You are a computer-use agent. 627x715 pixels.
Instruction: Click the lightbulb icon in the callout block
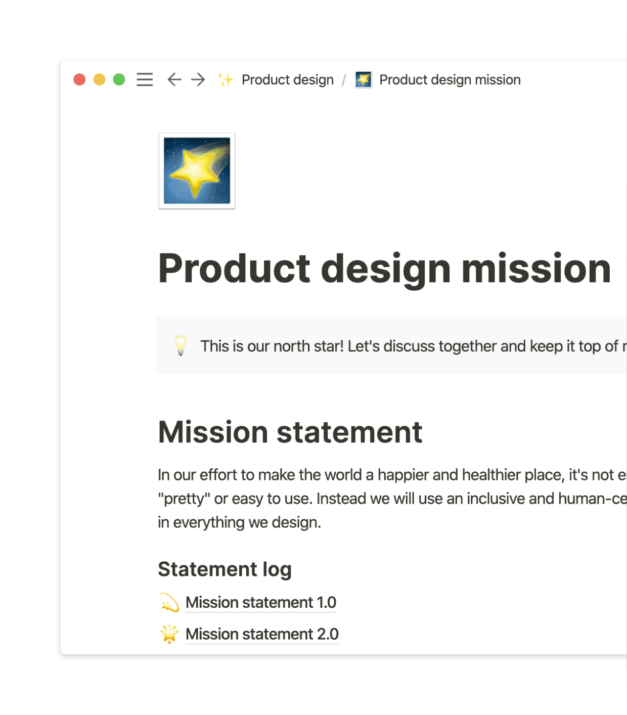coord(181,346)
